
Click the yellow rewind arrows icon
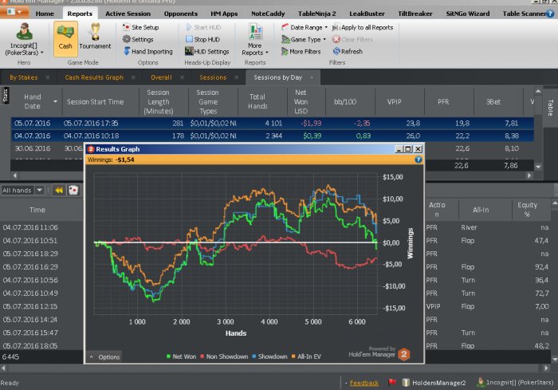(x=59, y=190)
